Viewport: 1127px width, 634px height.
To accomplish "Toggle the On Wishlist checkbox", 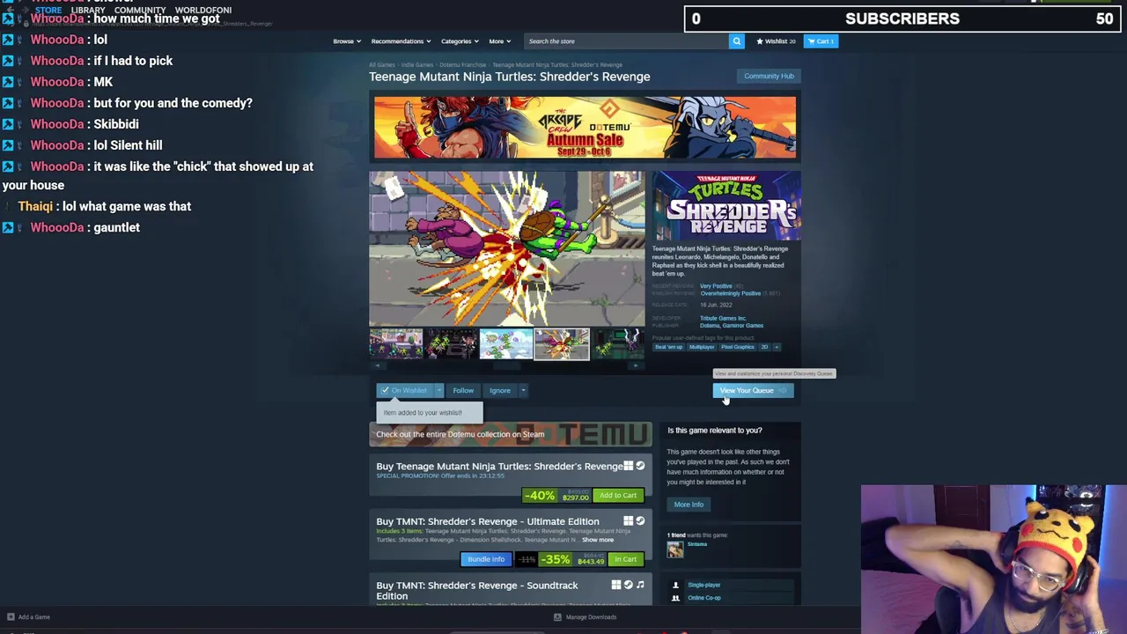I will coord(385,390).
